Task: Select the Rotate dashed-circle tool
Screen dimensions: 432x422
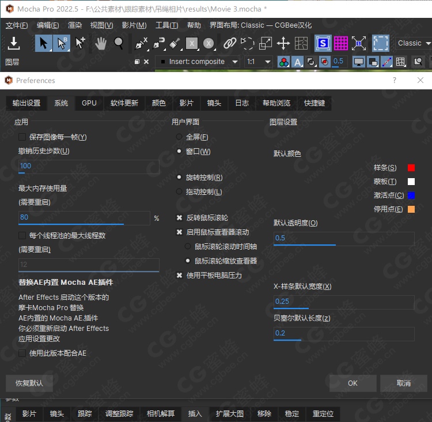Action: [x=247, y=43]
